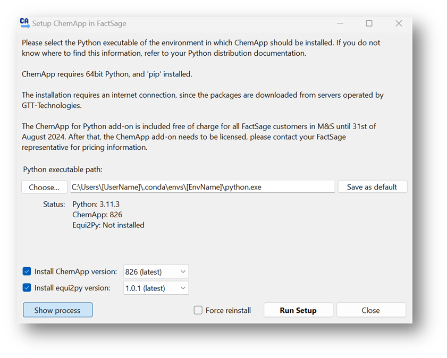The image size is (447, 358).
Task: Start installation with Run Setup
Action: [298, 310]
